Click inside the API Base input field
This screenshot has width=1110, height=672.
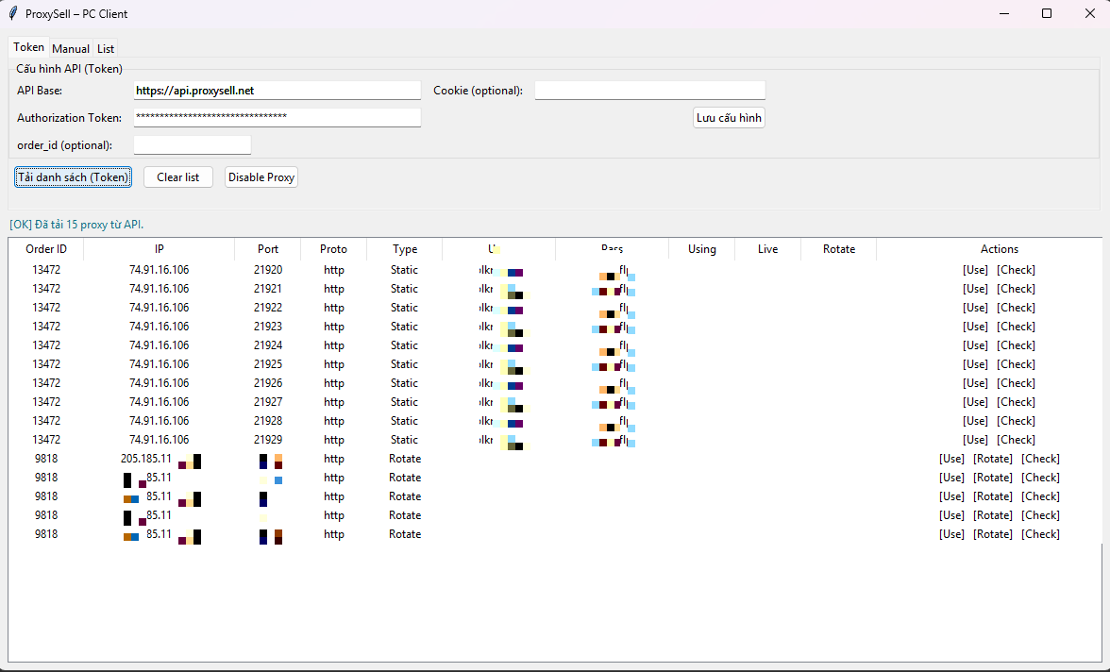click(x=277, y=90)
